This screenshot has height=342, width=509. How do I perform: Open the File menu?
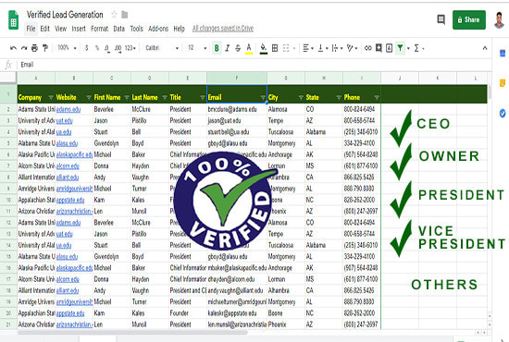pos(31,29)
